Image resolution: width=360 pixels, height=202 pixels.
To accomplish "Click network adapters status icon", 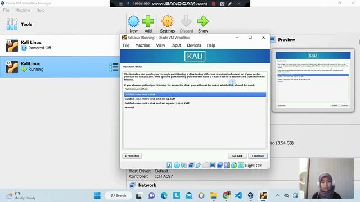I will coord(191,166).
